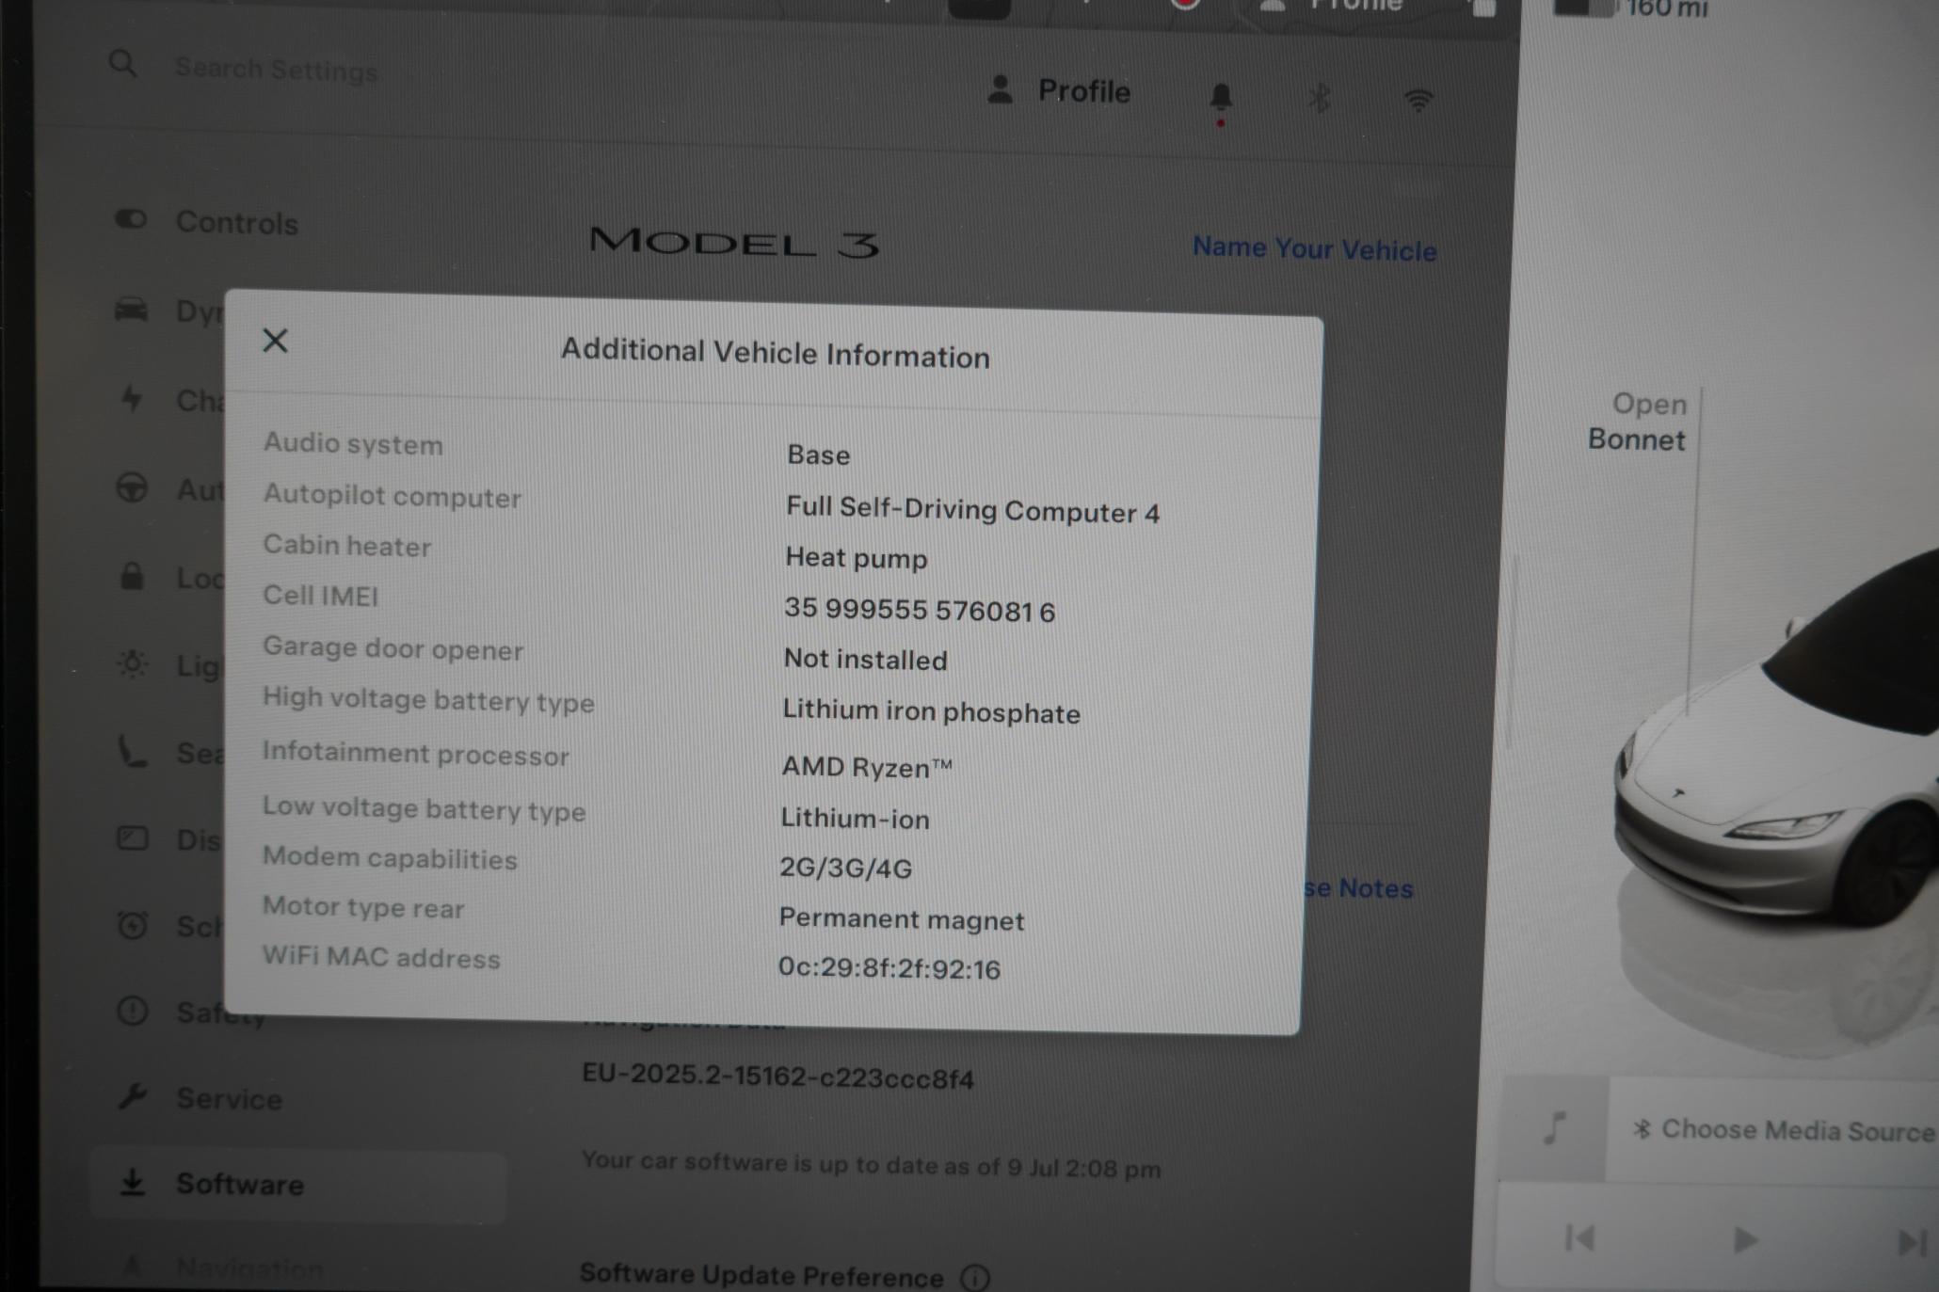The width and height of the screenshot is (1939, 1292).
Task: Click the sun Lights icon
Action: point(132,664)
